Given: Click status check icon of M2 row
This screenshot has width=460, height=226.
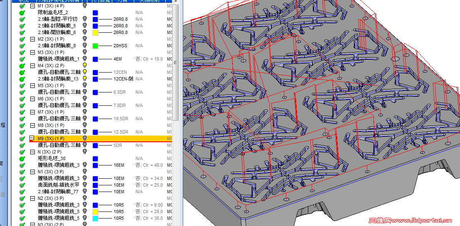Looking at the screenshot, I should click(x=22, y=39).
